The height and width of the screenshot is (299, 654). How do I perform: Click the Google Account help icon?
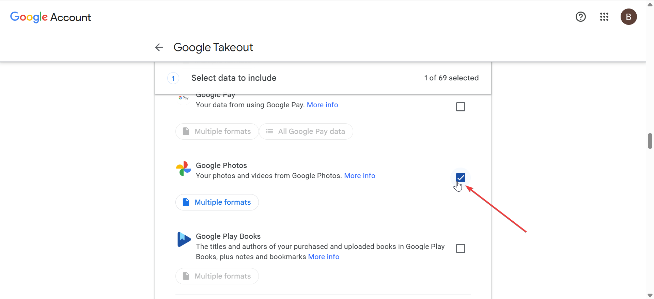coord(580,17)
